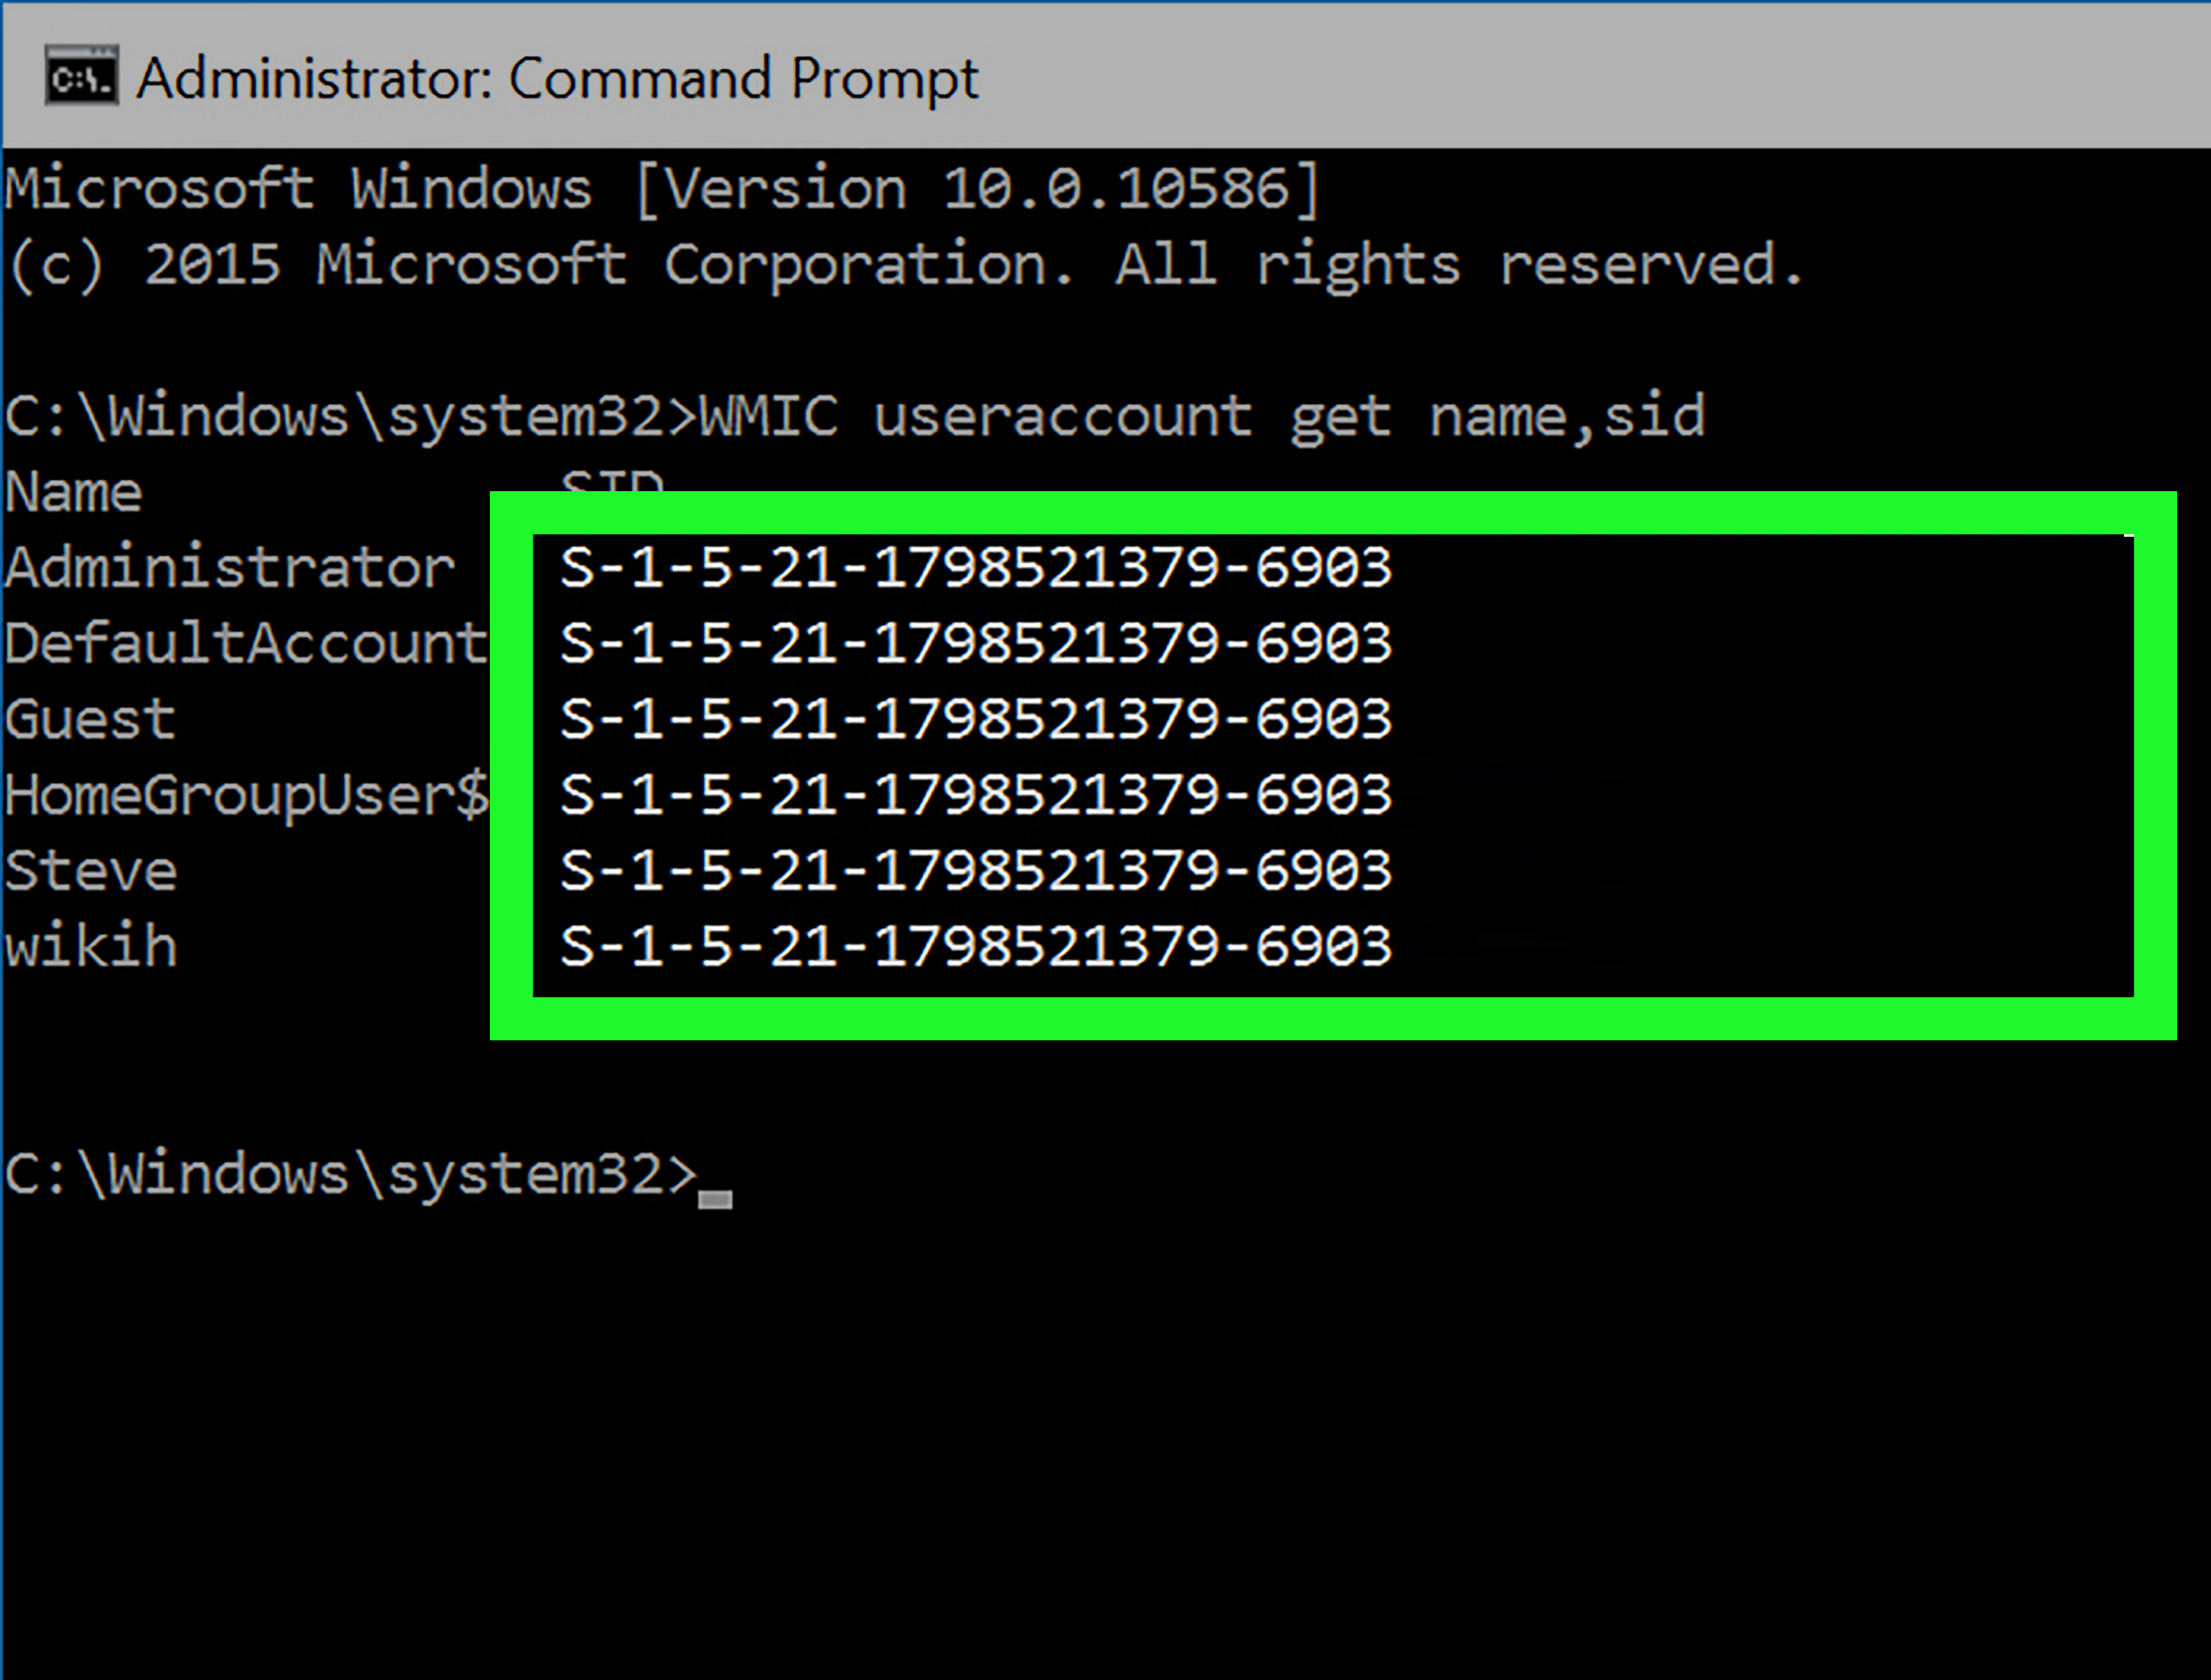Click the wikih account name
Viewport: 2211px width, 1680px height.
point(91,946)
